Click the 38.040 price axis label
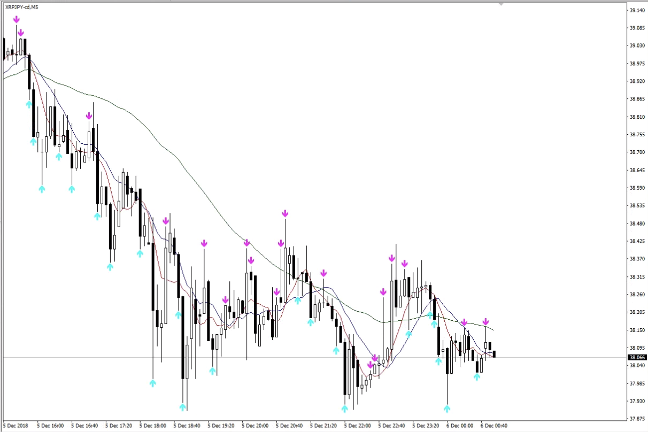This screenshot has height=432, width=648. point(638,366)
